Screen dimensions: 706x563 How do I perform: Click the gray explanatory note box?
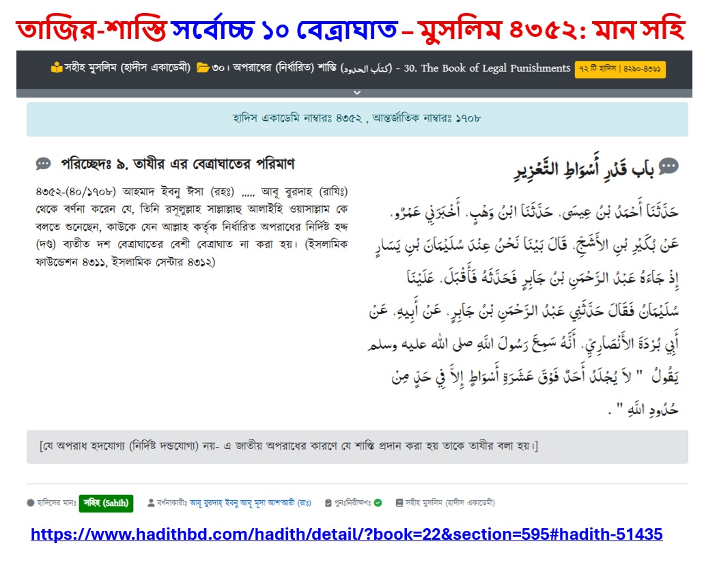[357, 447]
